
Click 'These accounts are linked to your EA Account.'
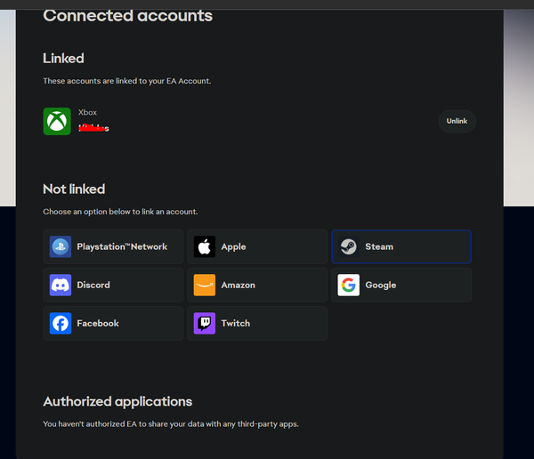pos(127,81)
